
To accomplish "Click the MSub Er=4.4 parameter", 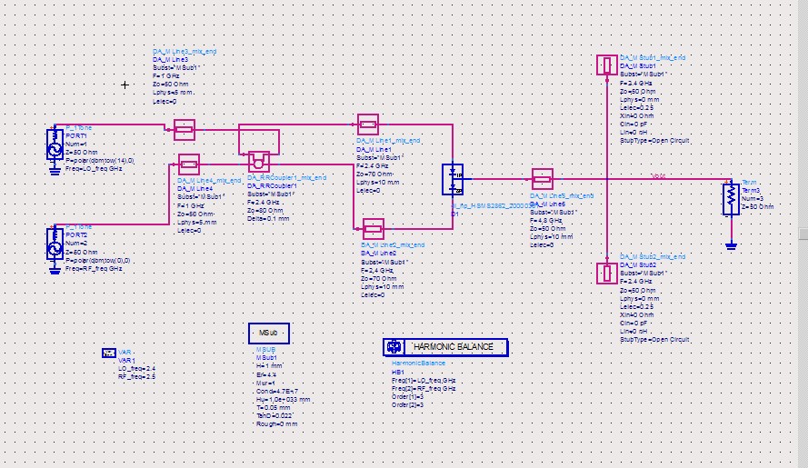I will coord(266,374).
